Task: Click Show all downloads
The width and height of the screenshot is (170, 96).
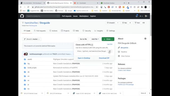Action: click(x=143, y=93)
